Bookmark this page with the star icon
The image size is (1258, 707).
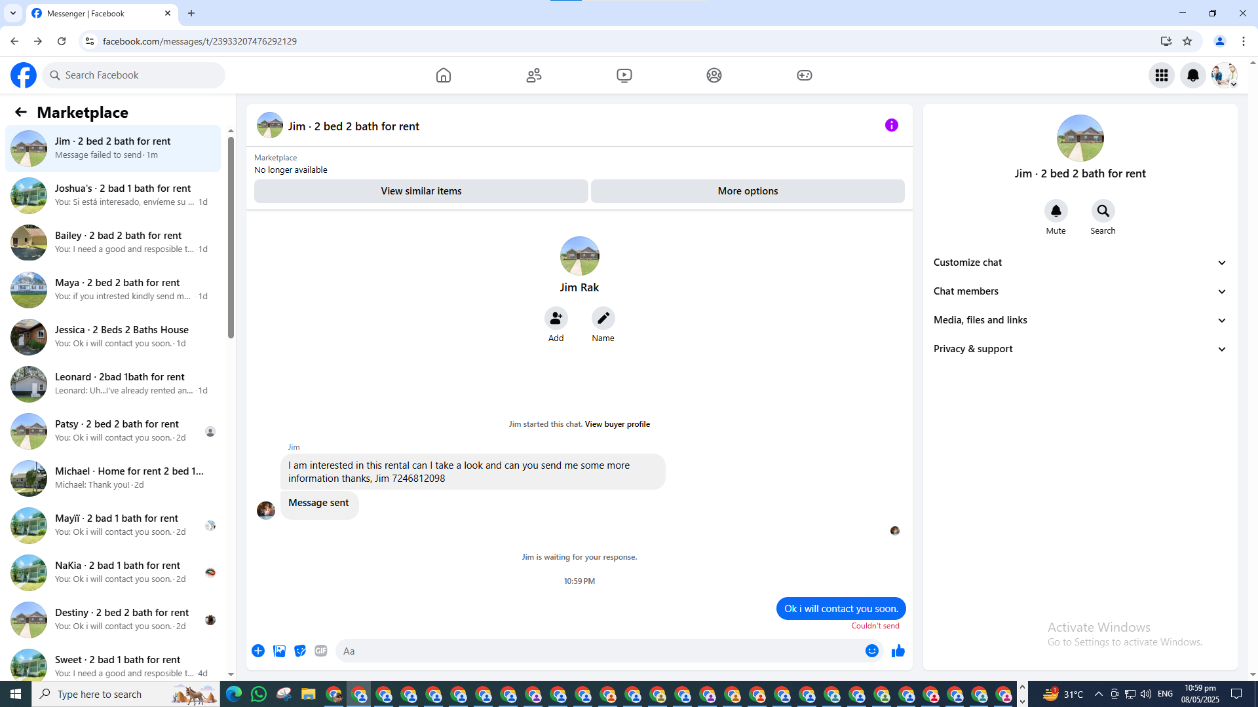point(1187,41)
